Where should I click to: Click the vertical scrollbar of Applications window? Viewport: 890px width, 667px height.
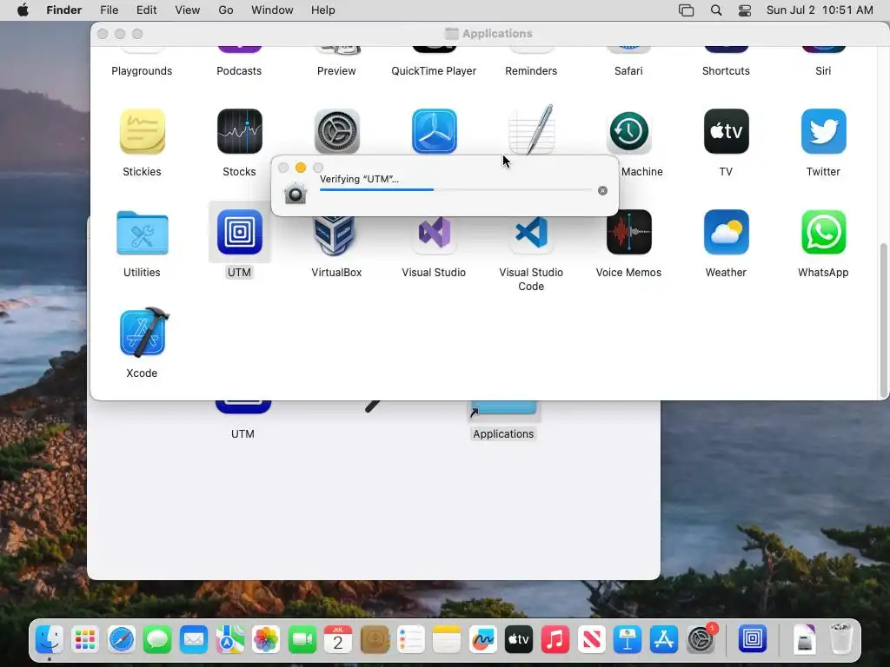click(x=883, y=320)
